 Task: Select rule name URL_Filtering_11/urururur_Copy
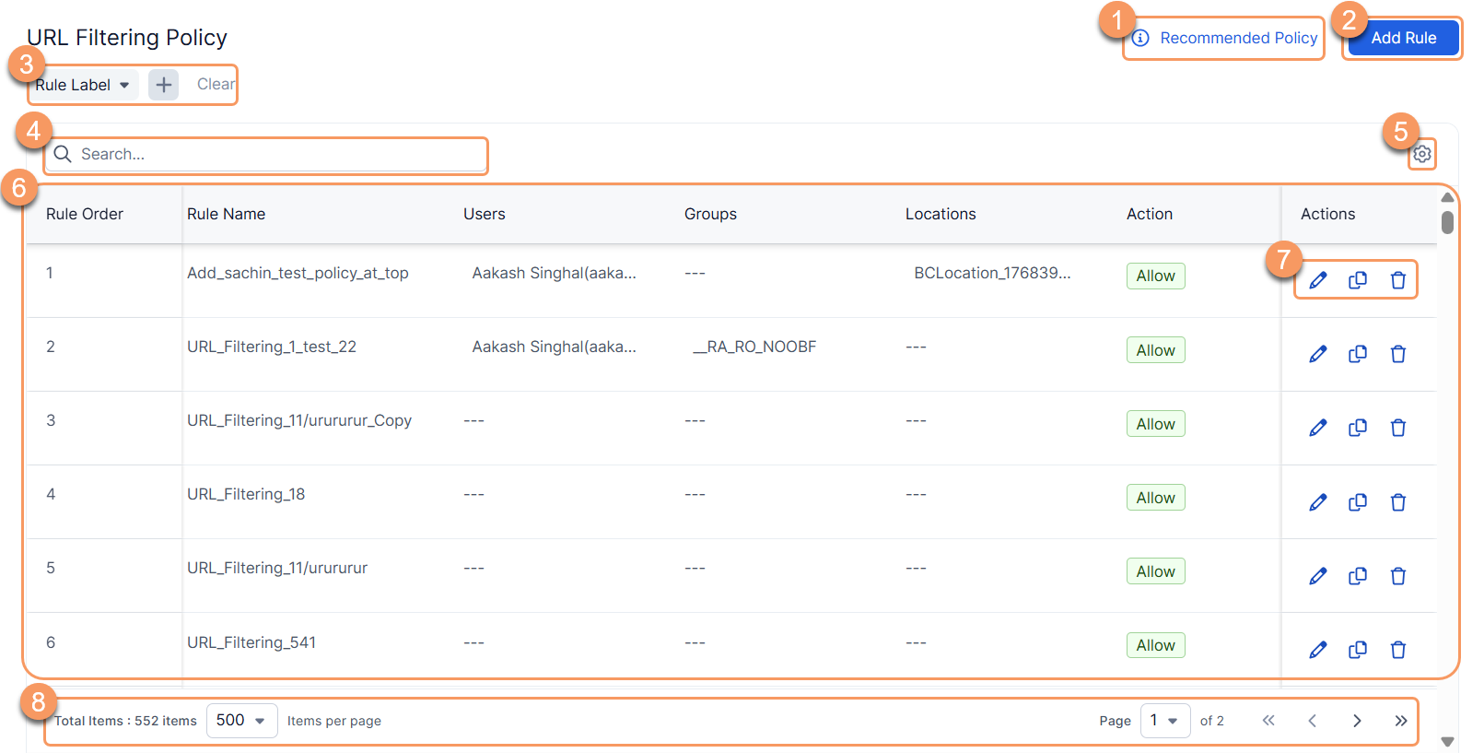coord(299,420)
